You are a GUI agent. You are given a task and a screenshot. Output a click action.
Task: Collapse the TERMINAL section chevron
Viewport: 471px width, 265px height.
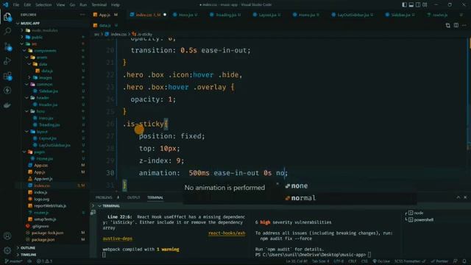(x=99, y=206)
